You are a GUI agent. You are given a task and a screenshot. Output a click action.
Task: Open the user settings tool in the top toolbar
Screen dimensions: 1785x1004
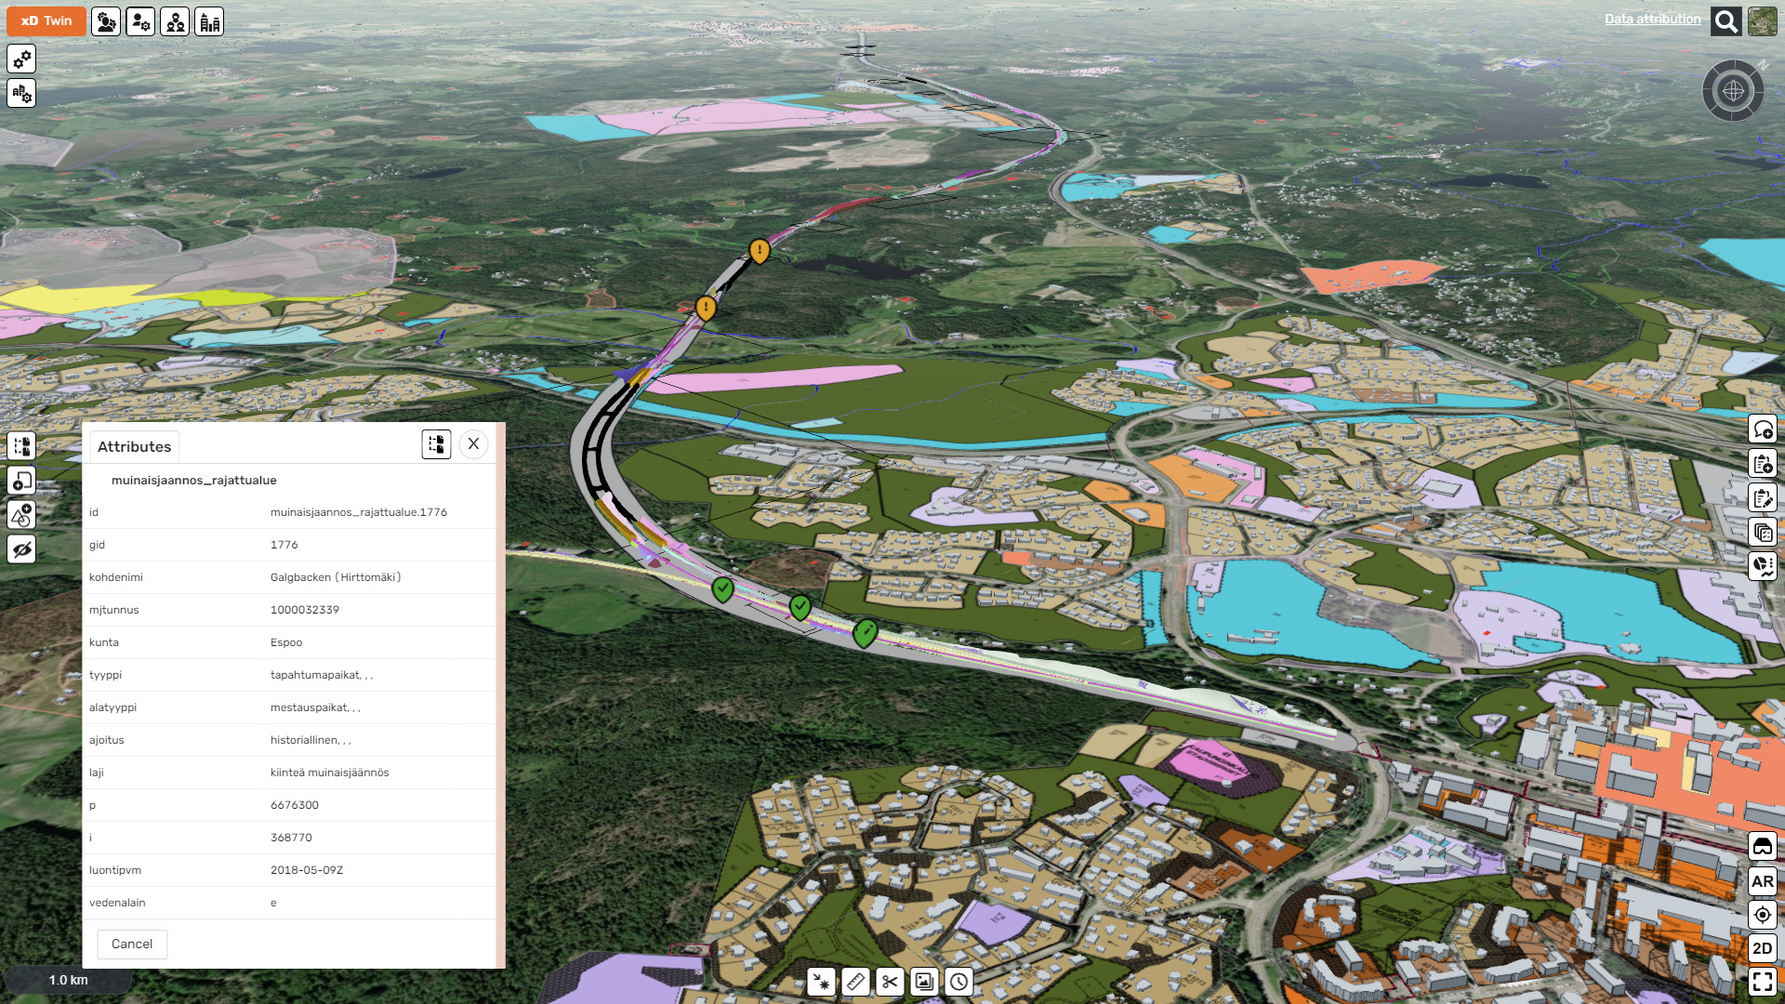click(139, 21)
